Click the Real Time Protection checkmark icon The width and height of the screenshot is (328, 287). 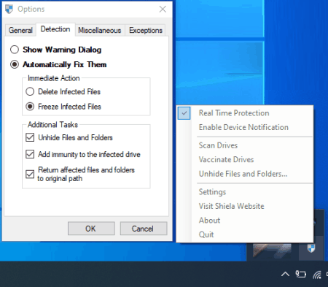(x=184, y=113)
